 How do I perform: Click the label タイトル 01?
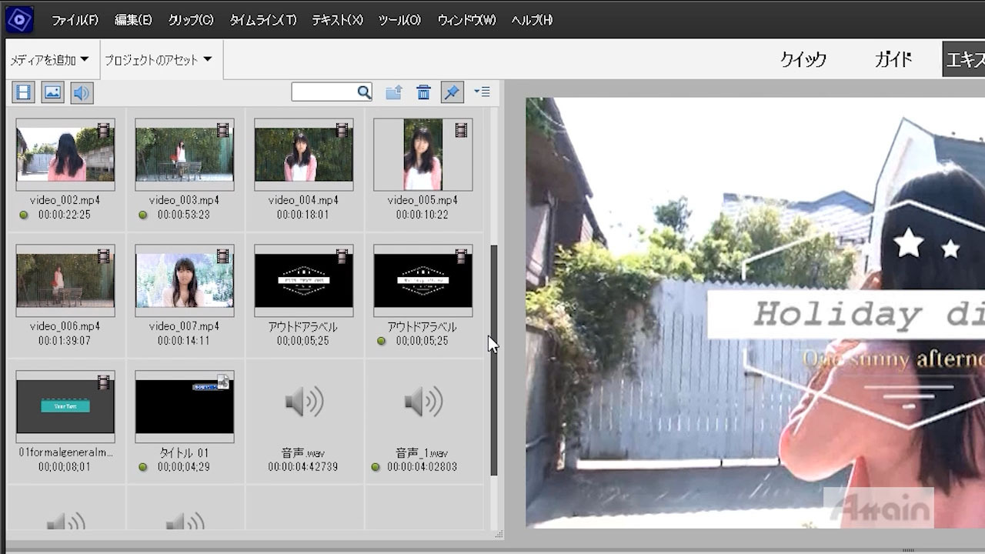[x=185, y=452]
